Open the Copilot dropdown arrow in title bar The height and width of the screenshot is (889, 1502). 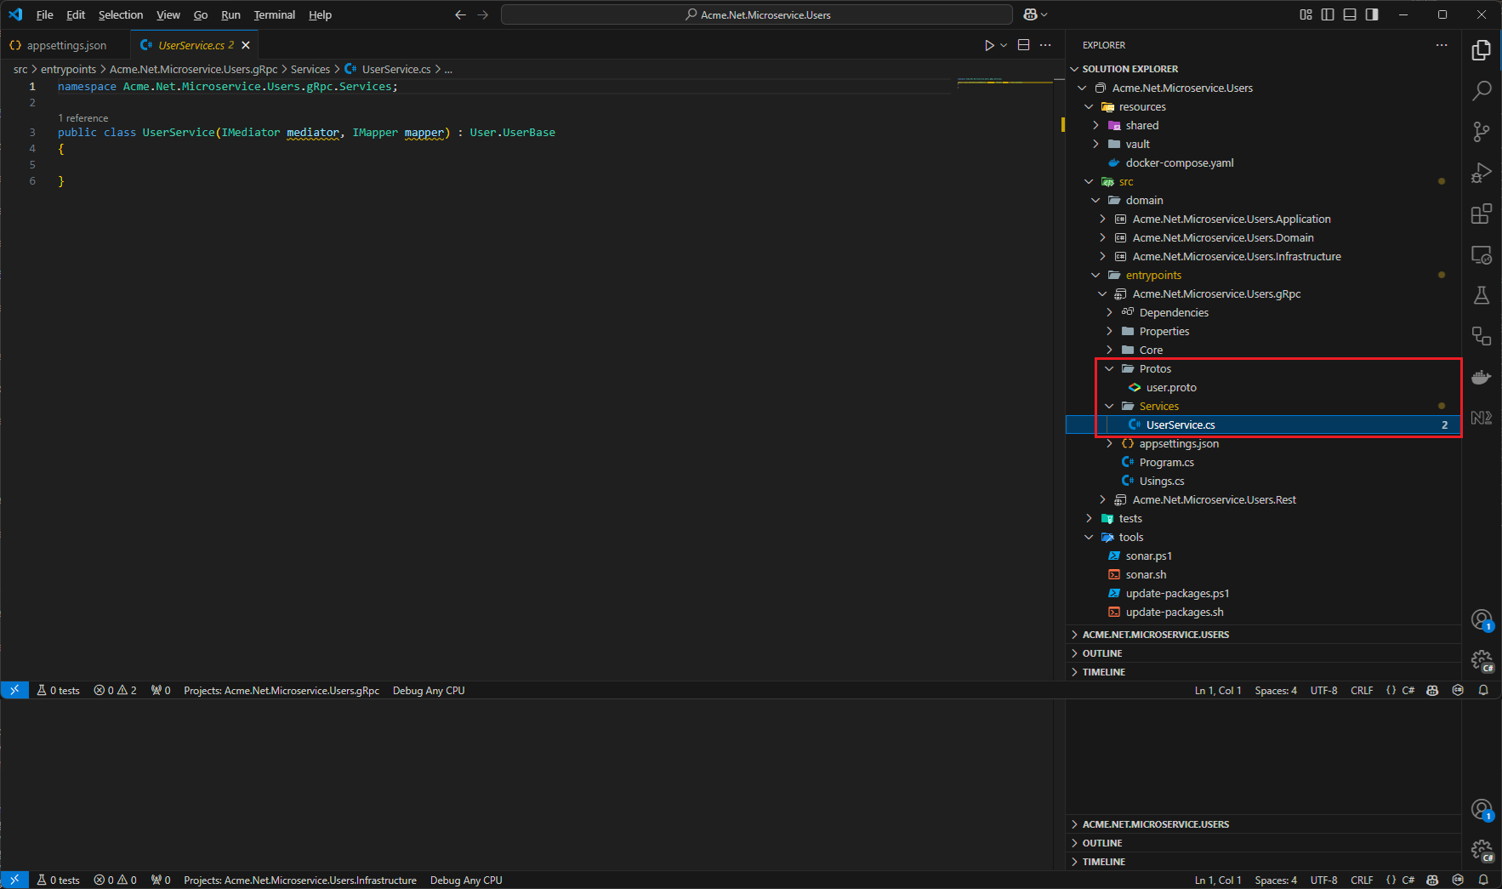[1044, 14]
